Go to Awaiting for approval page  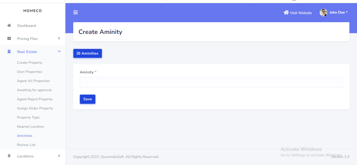34,90
